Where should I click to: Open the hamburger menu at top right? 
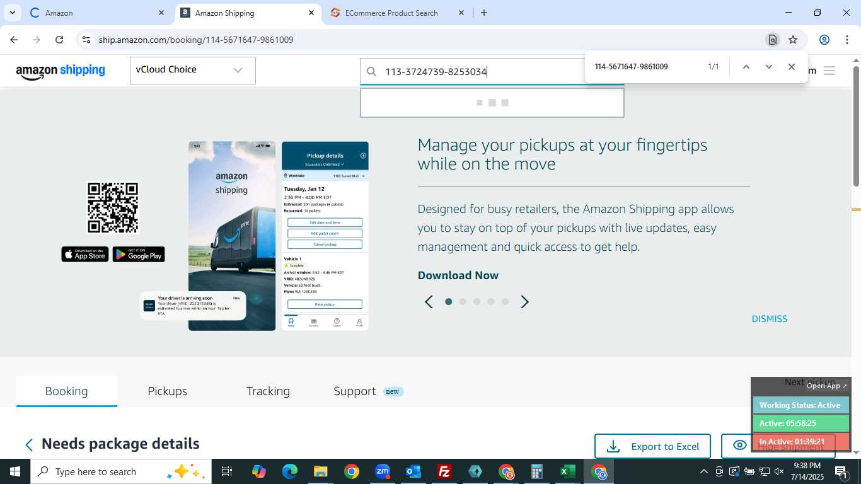tap(829, 71)
